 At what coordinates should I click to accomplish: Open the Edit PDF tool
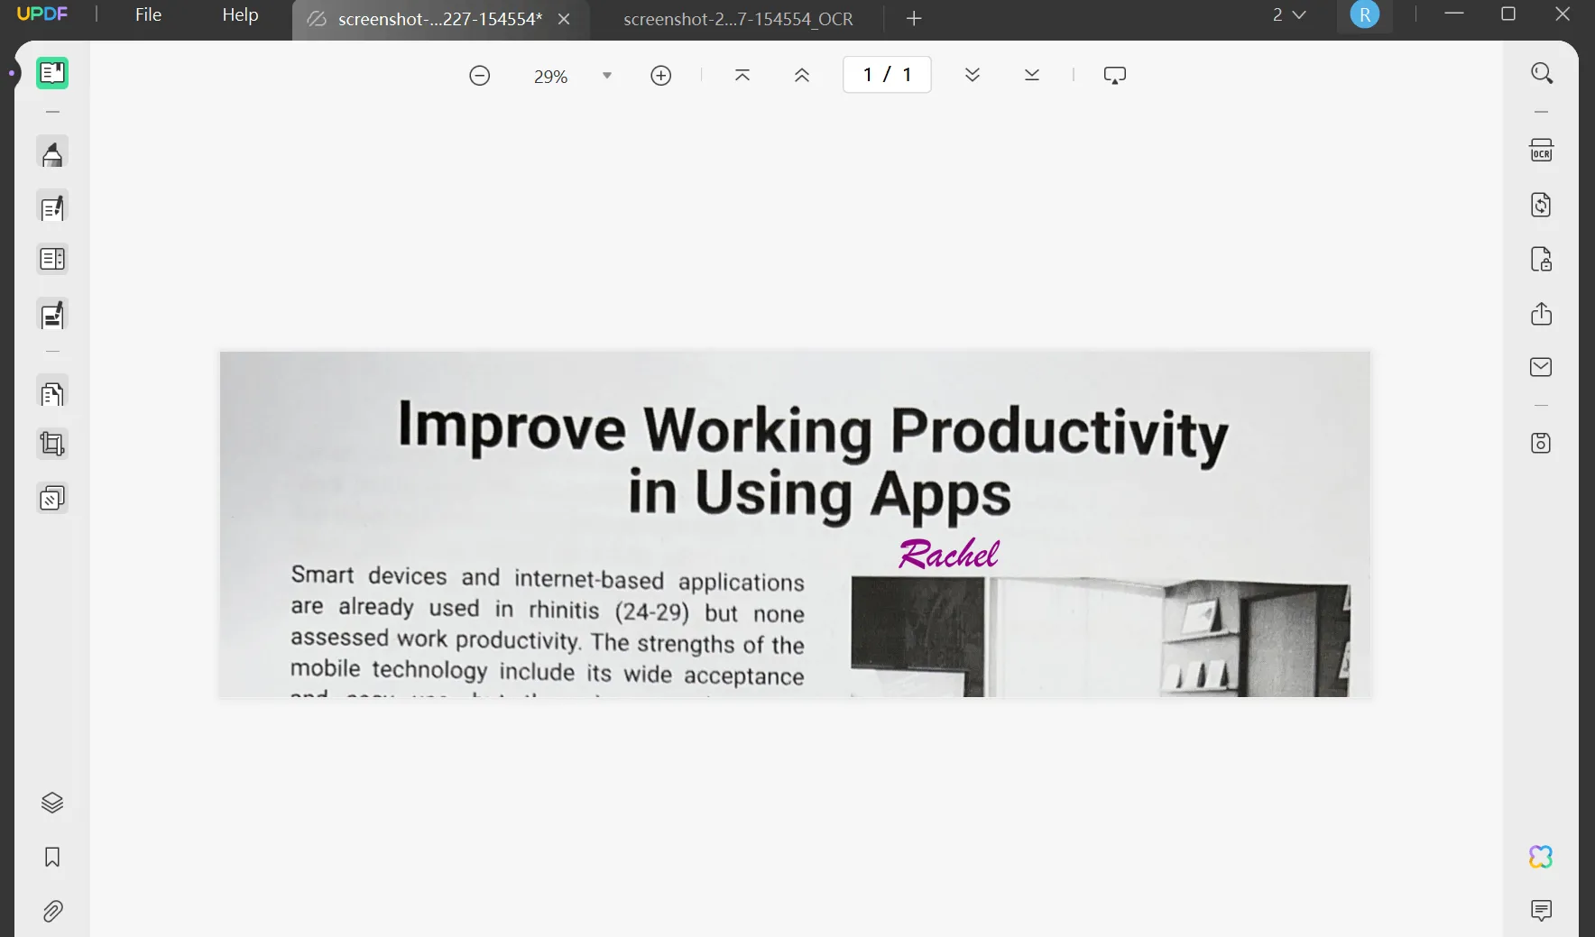51,207
